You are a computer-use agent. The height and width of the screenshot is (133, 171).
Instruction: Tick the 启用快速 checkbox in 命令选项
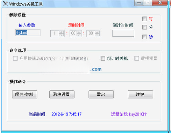point(15,58)
